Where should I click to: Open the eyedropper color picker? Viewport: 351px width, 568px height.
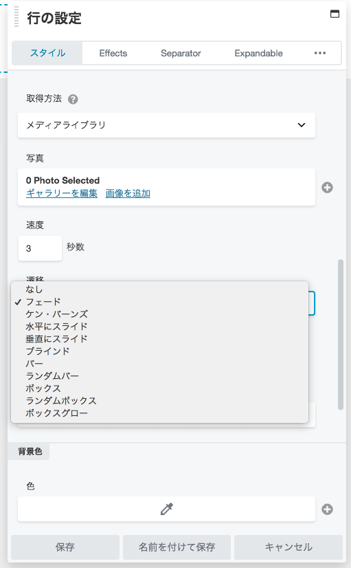[166, 509]
